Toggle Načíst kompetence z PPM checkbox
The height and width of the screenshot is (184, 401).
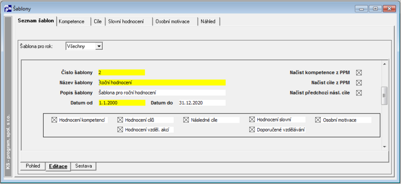359,72
